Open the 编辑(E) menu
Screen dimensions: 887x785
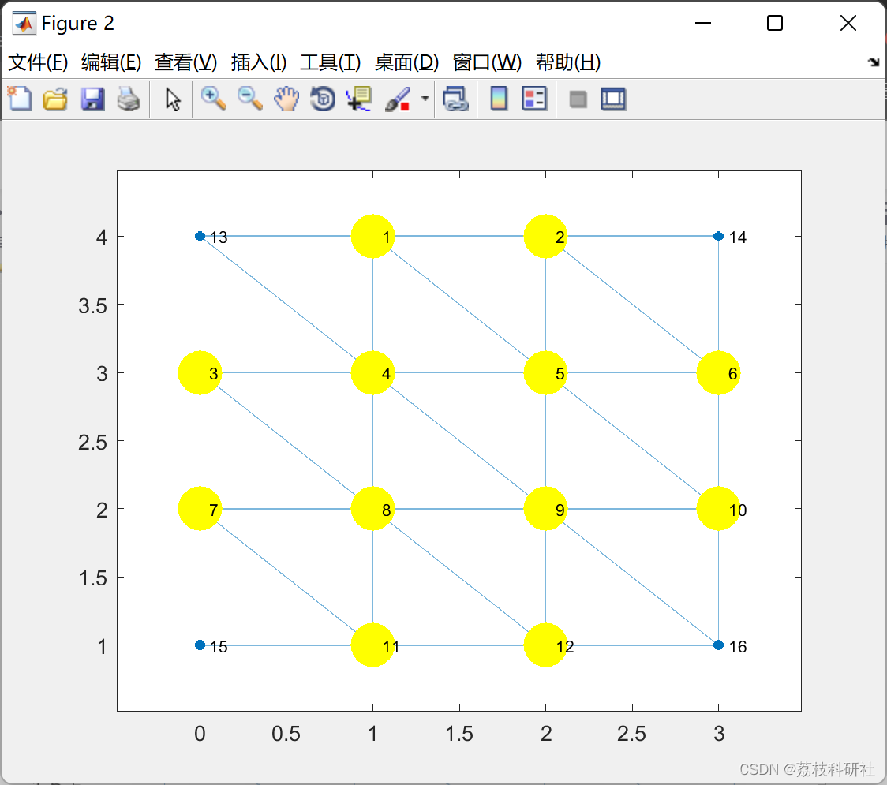point(110,62)
